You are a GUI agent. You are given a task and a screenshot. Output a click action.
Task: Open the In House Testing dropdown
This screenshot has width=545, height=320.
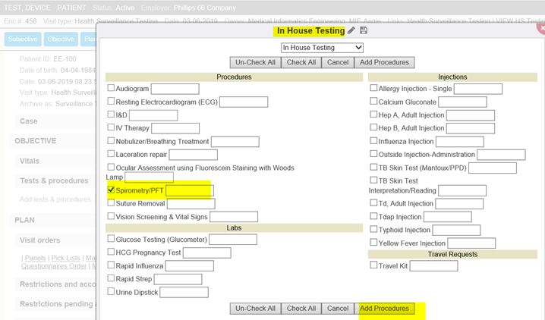click(322, 48)
